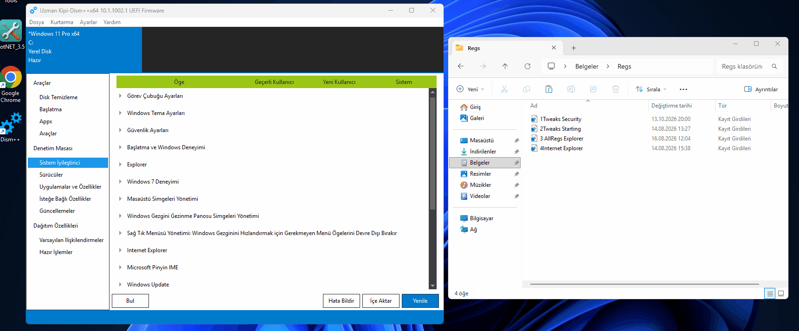
Task: Switch Explorer to details list view
Action: click(770, 293)
